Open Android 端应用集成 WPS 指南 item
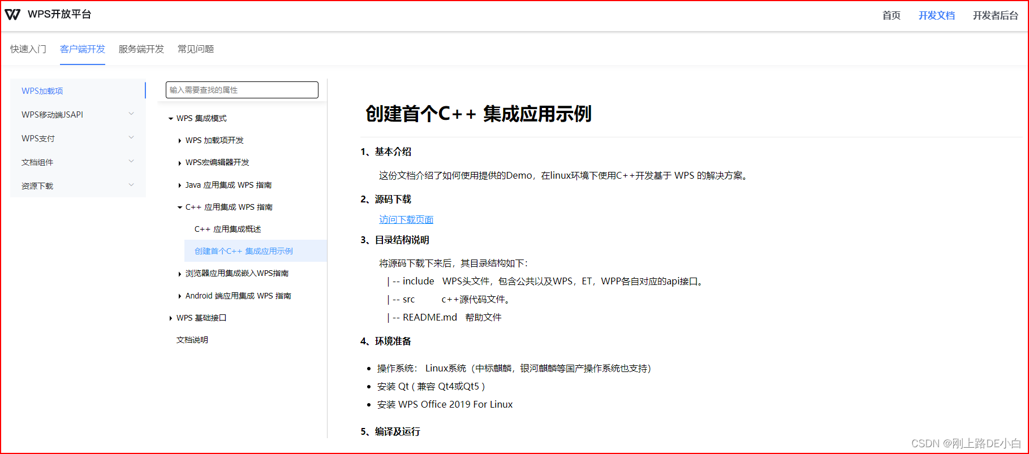The width and height of the screenshot is (1029, 454). (x=238, y=296)
